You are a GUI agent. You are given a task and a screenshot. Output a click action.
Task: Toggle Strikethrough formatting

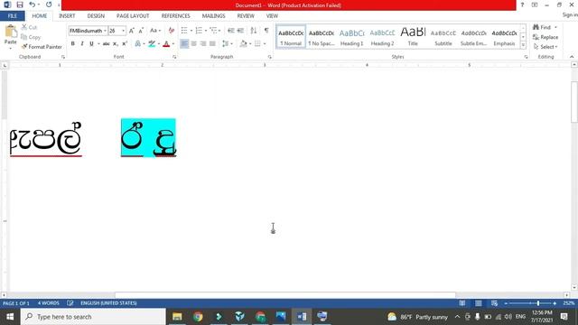pyautogui.click(x=107, y=43)
